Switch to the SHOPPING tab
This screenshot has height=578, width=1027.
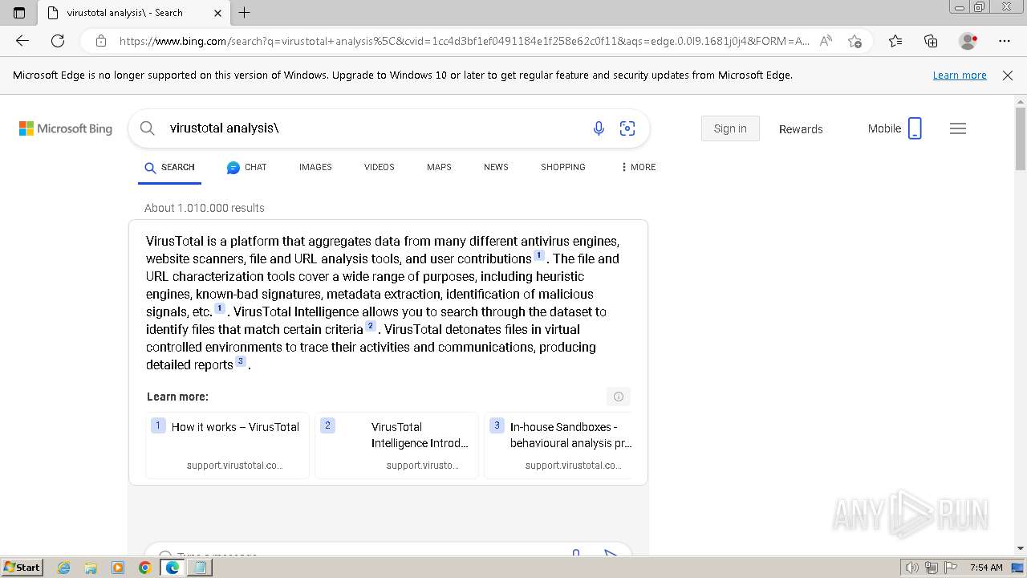click(x=563, y=167)
